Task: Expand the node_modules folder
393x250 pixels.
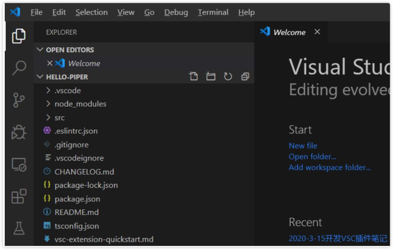Action: [x=80, y=104]
